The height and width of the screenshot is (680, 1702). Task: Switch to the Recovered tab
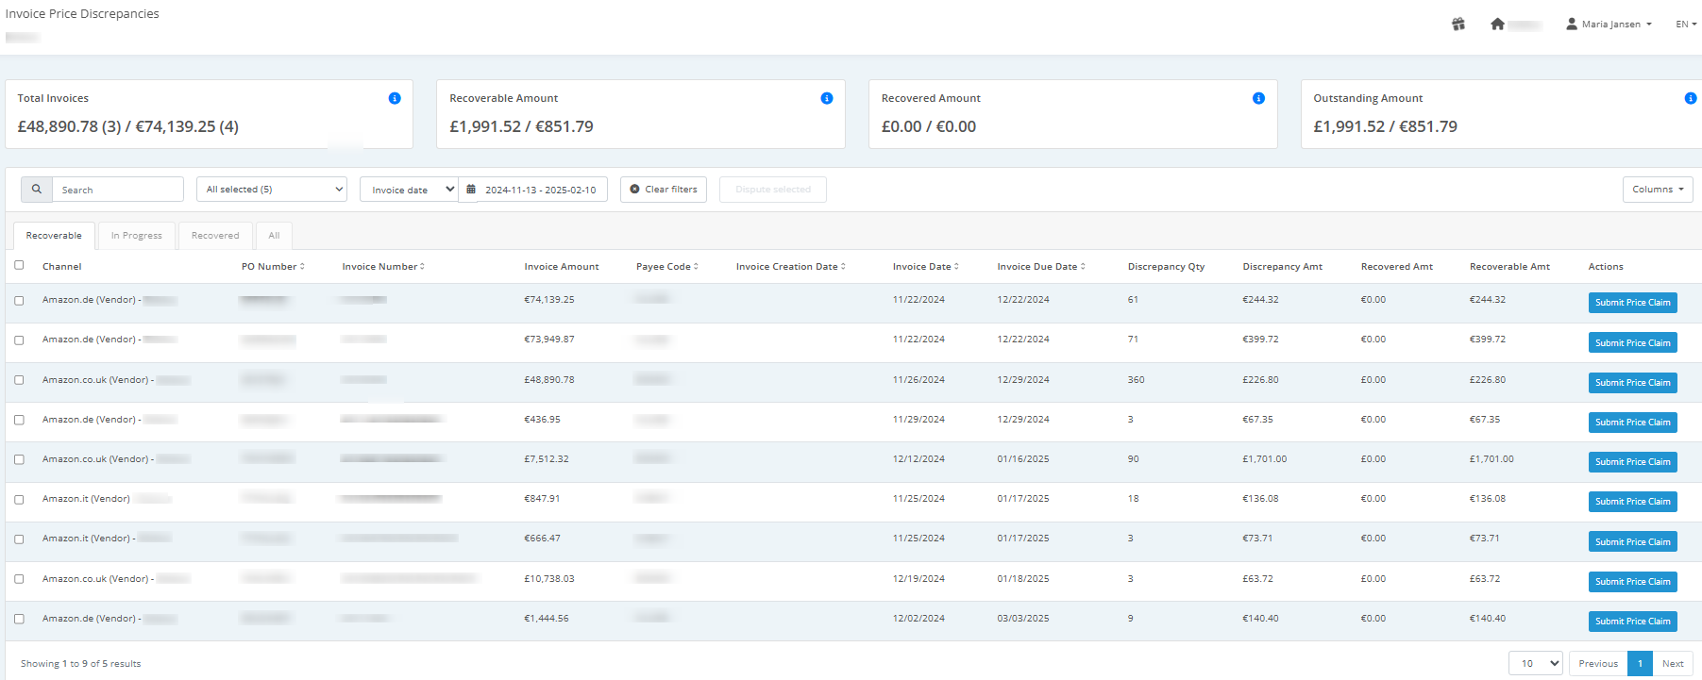tap(215, 236)
